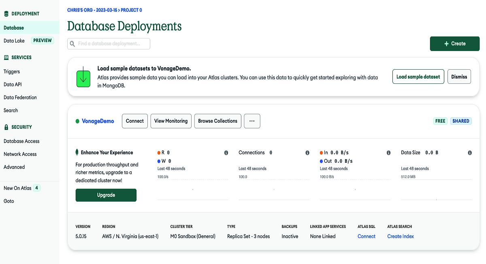Click the Create deployment button
The width and height of the screenshot is (486, 264).
(455, 44)
